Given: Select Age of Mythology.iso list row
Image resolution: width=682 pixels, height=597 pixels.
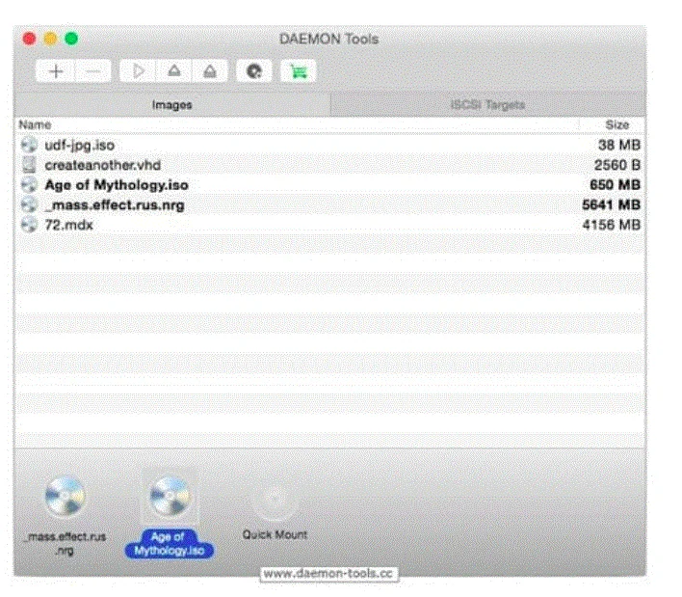Looking at the screenshot, I should pos(329,185).
